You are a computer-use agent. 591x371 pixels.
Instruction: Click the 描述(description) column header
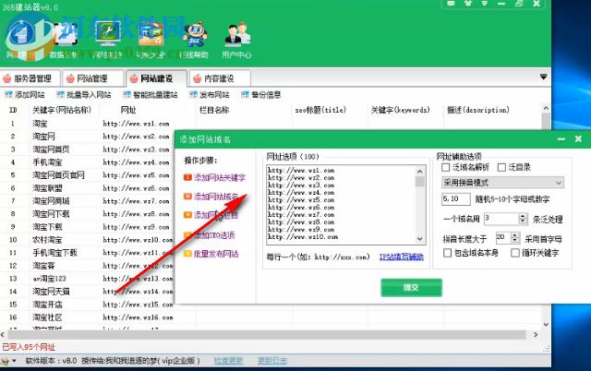coord(478,110)
